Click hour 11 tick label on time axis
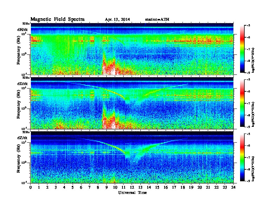 124,188
